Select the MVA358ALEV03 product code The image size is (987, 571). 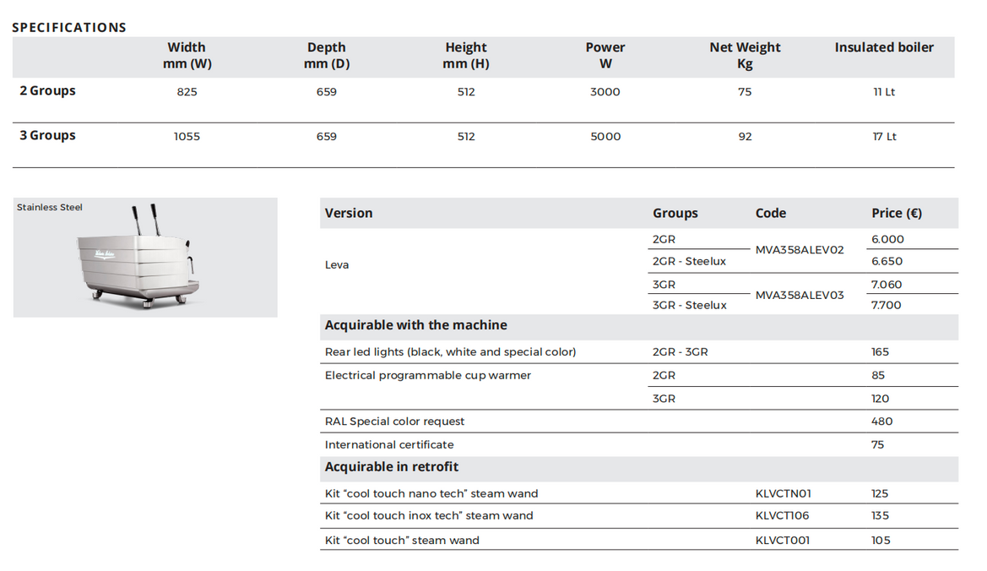click(800, 296)
